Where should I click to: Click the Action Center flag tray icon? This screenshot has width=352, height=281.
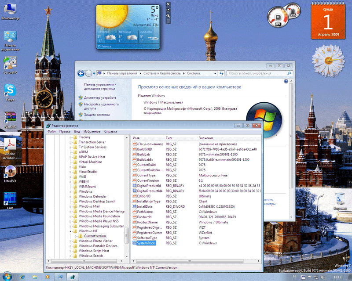click(x=309, y=277)
